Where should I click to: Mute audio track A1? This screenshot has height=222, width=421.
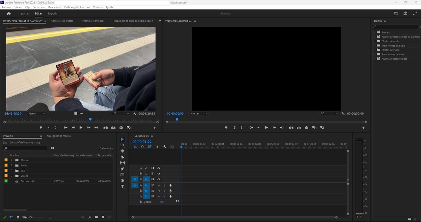click(159, 186)
